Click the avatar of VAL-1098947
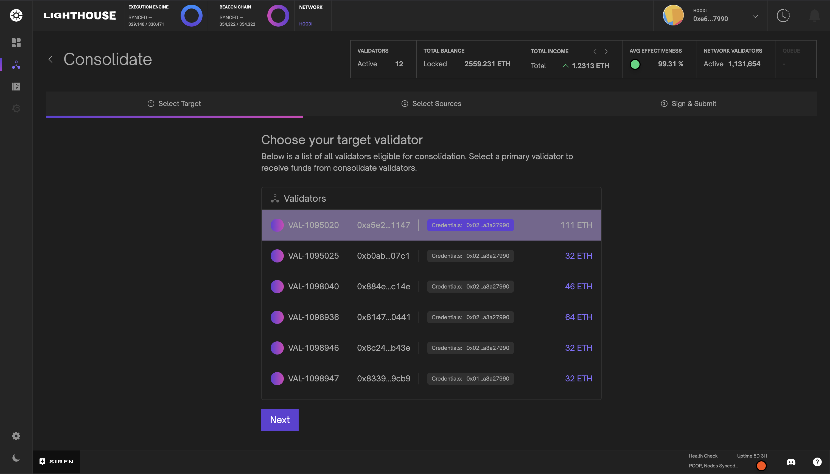This screenshot has width=830, height=474. tap(277, 378)
